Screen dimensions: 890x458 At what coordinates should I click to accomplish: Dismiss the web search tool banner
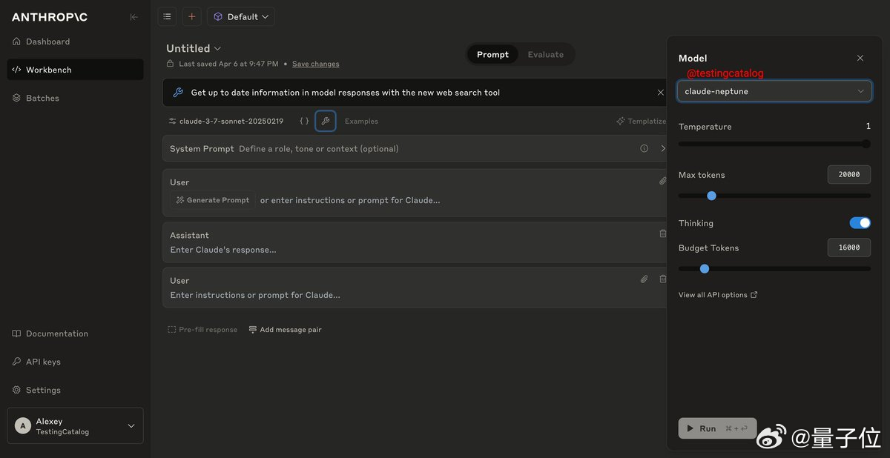pyautogui.click(x=660, y=93)
